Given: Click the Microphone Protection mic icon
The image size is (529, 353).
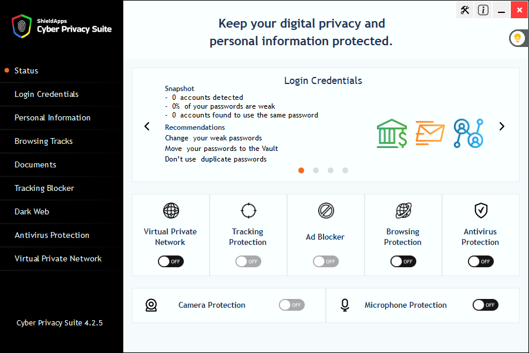Looking at the screenshot, I should point(345,305).
